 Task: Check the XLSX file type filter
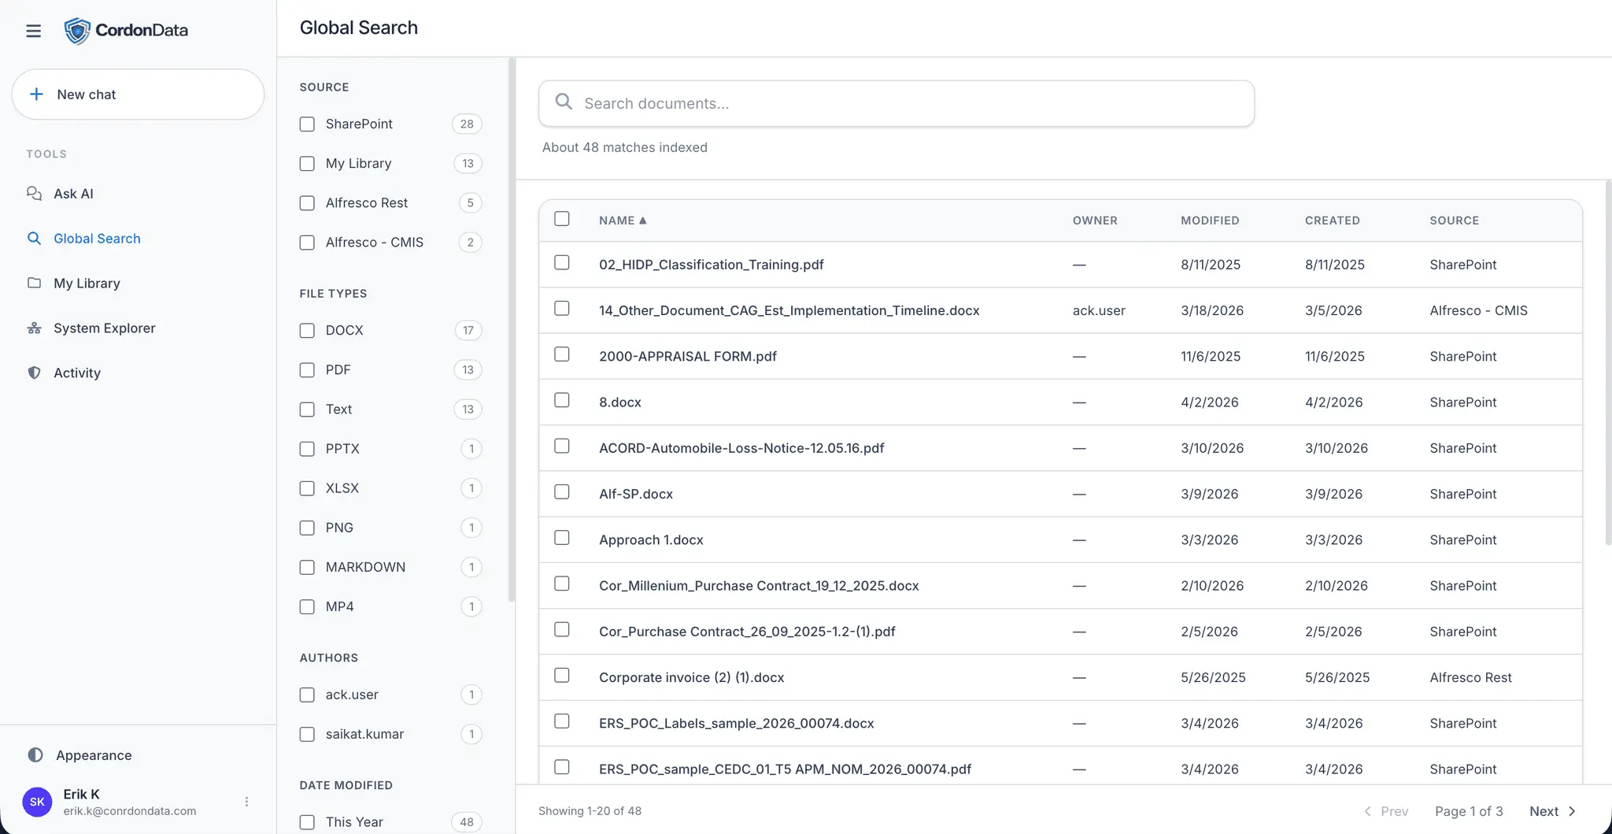[307, 488]
